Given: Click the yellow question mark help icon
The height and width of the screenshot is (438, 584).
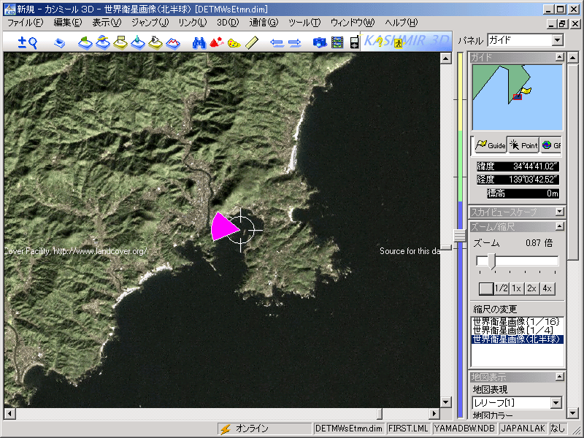Looking at the screenshot, I should click(380, 43).
